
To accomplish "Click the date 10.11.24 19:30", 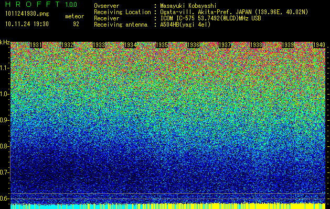I will (27, 24).
